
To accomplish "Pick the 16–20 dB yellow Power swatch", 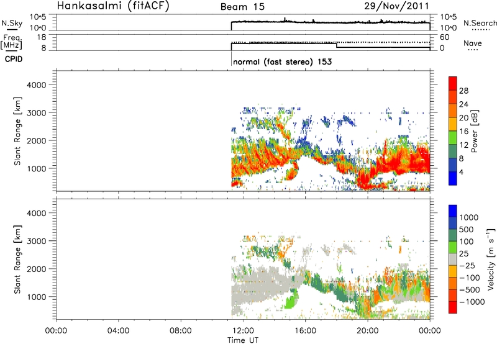I will point(453,124).
